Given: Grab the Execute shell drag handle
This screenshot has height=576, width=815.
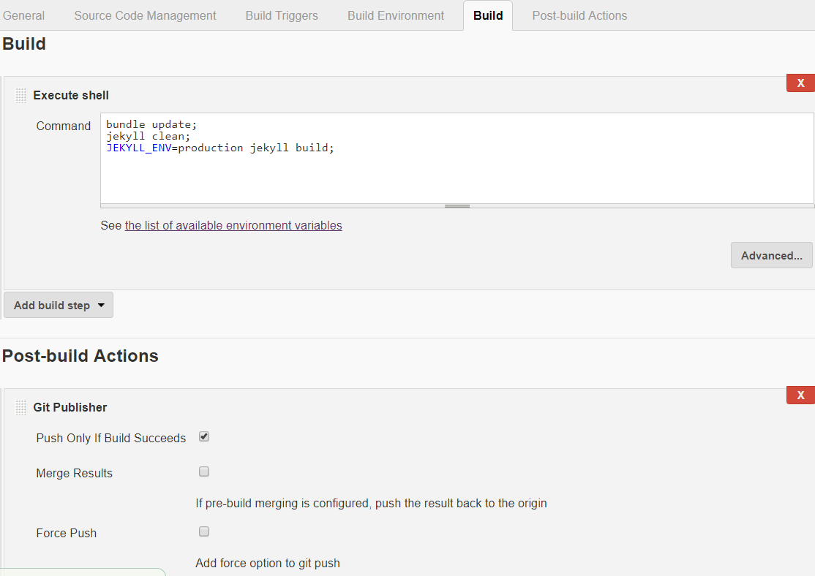Looking at the screenshot, I should click(x=20, y=96).
